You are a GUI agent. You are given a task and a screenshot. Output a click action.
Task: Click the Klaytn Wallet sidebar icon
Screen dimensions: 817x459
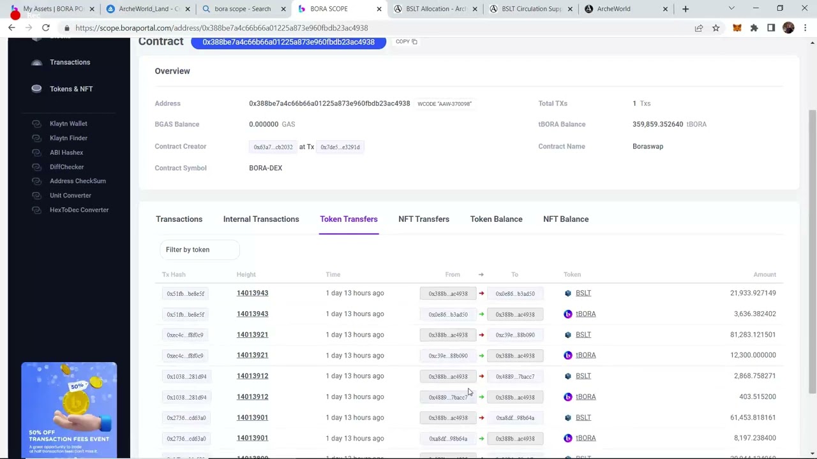click(36, 124)
